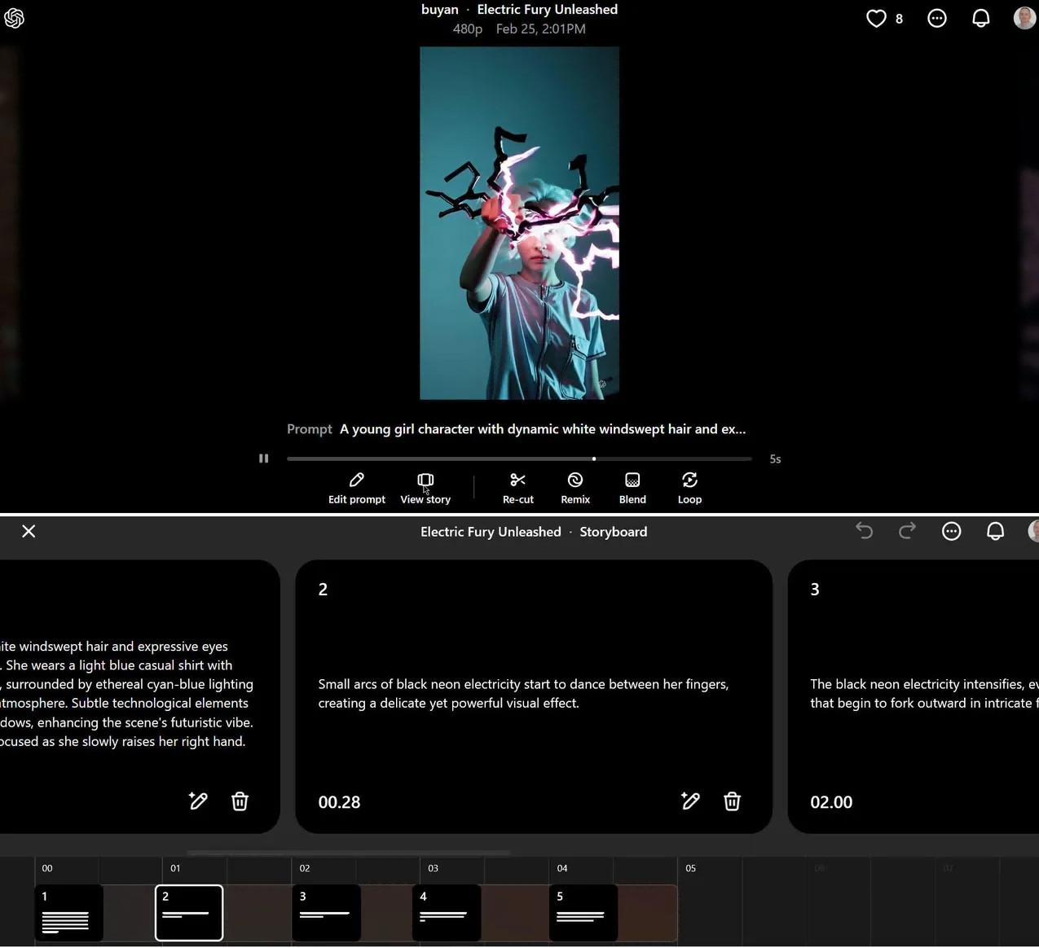Click the Remix icon
1039x948 pixels.
575,481
